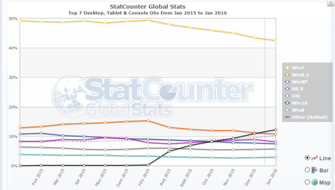Click Win10 data point at Aug 2015
The width and height of the screenshot is (335, 190).
click(169, 151)
